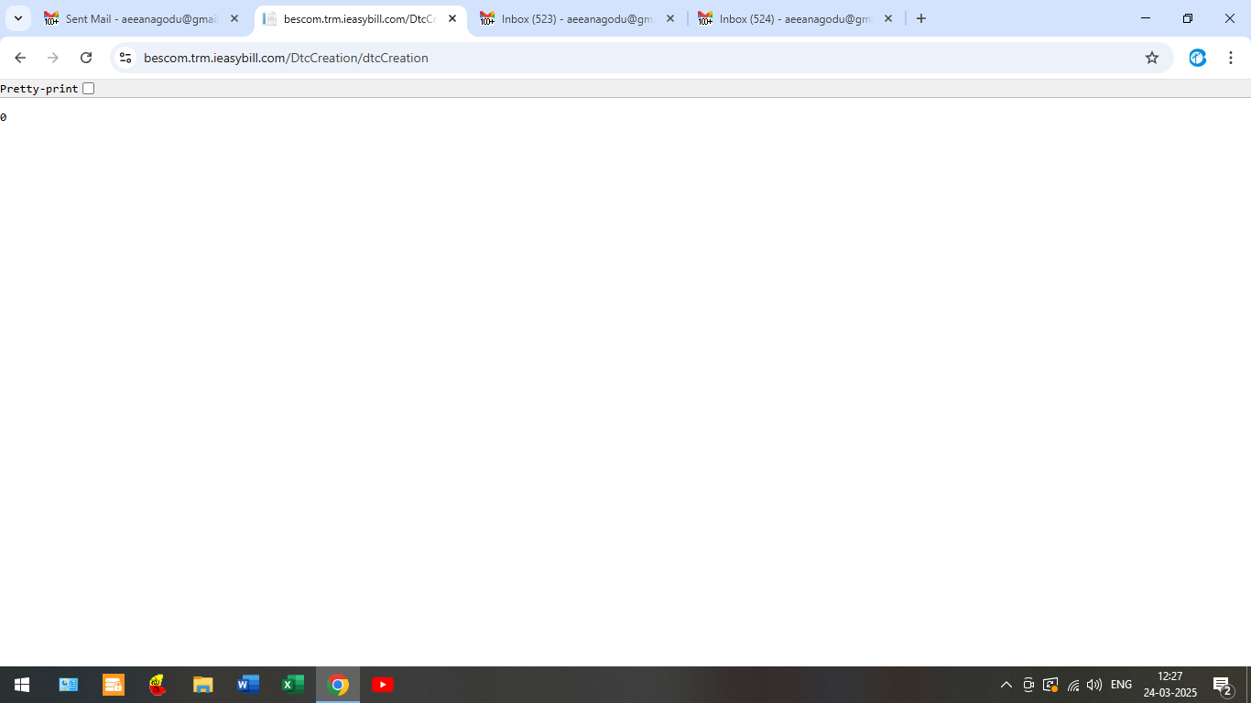Switch to the Sent Mail Gmail tab
Viewport: 1251px width, 703px height.
[142, 18]
